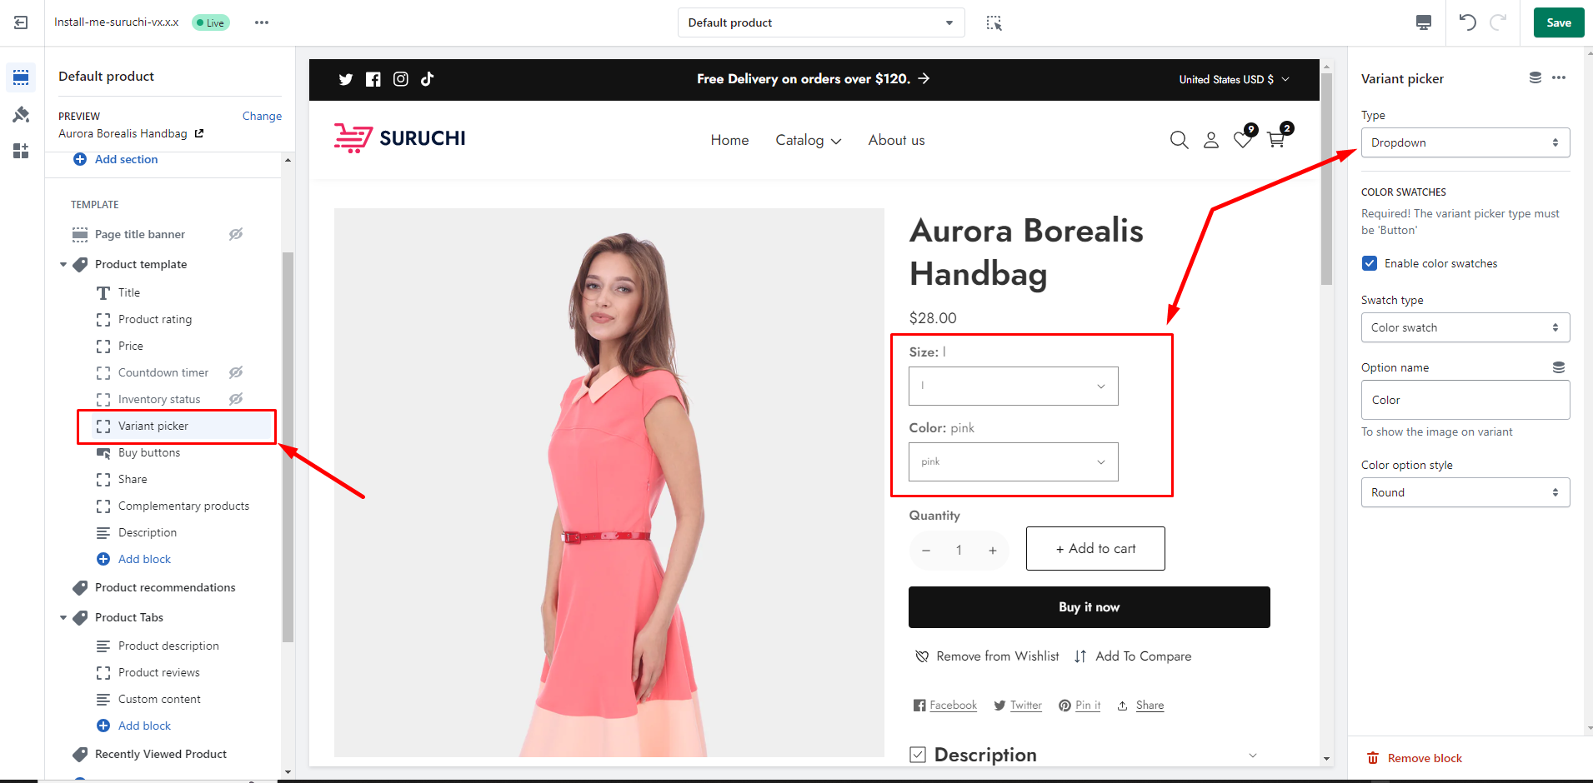Image resolution: width=1593 pixels, height=783 pixels.
Task: Click the inspector selection tool icon
Action: point(994,22)
